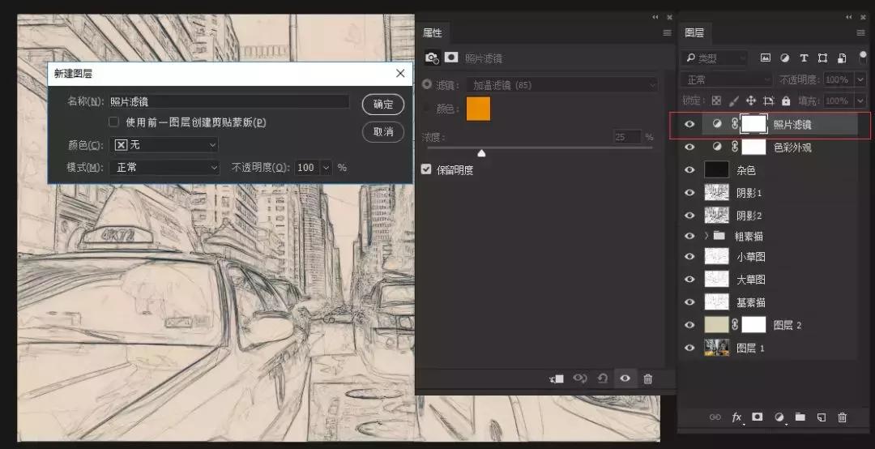Image resolution: width=875 pixels, height=449 pixels.
Task: Select the mask icon in Properties header
Action: [451, 57]
